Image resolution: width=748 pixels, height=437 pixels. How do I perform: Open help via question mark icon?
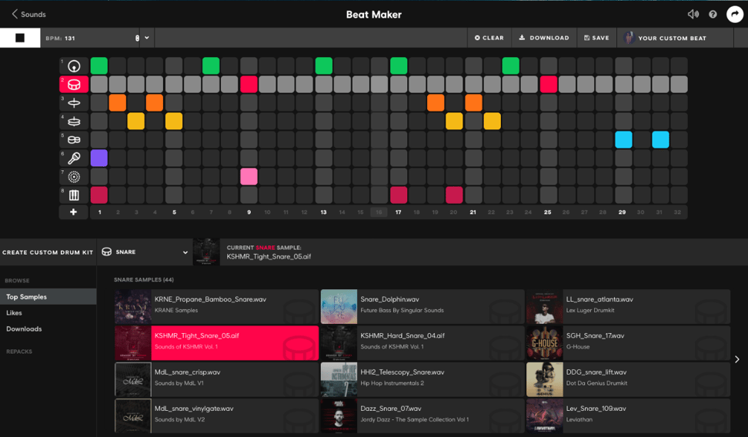tap(713, 15)
